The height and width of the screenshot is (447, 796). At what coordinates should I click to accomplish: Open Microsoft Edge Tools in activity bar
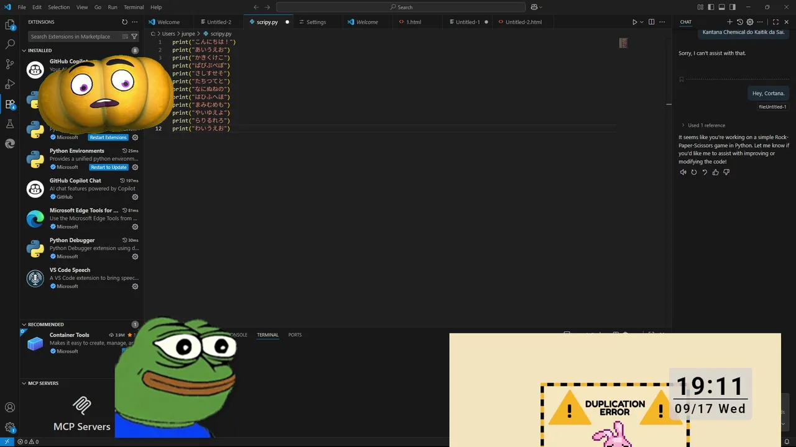coord(10,143)
